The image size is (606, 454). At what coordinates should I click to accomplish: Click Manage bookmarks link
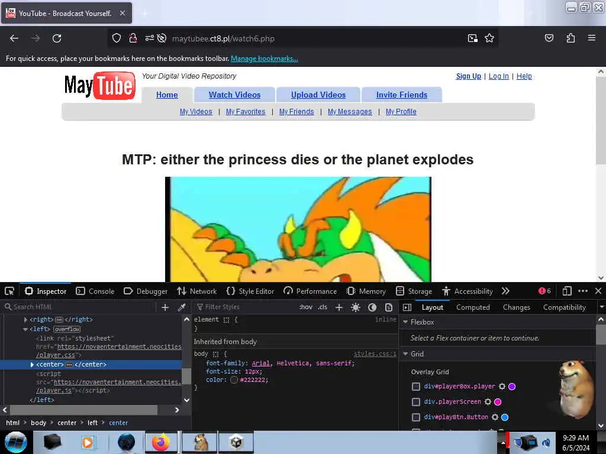click(265, 59)
